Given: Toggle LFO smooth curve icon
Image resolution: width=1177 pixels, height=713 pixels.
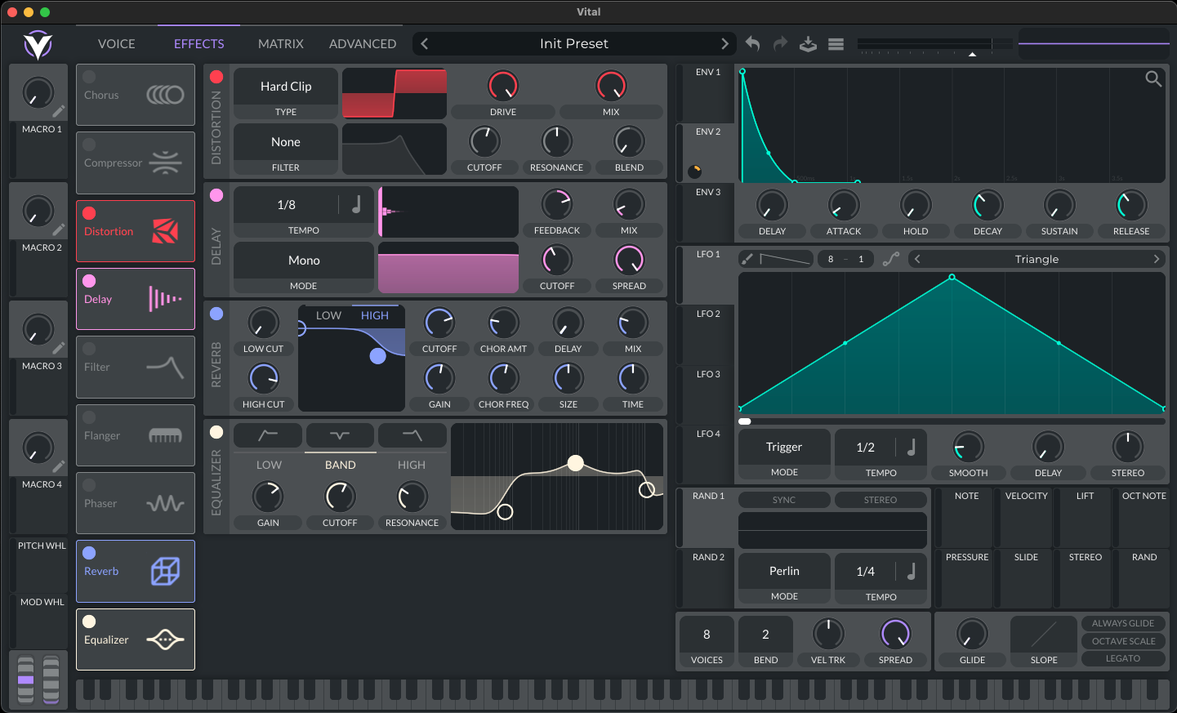Looking at the screenshot, I should pos(891,259).
